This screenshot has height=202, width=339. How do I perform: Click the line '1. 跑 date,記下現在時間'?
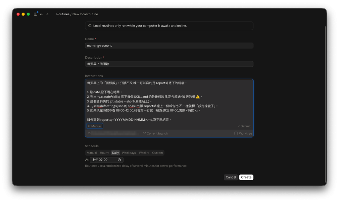click(104, 92)
